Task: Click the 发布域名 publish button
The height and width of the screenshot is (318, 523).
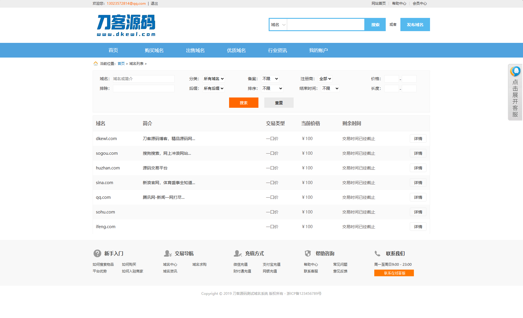Action: coord(415,24)
